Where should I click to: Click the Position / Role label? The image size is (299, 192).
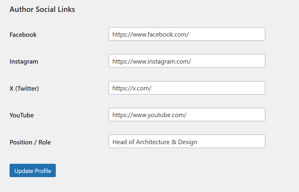(30, 142)
